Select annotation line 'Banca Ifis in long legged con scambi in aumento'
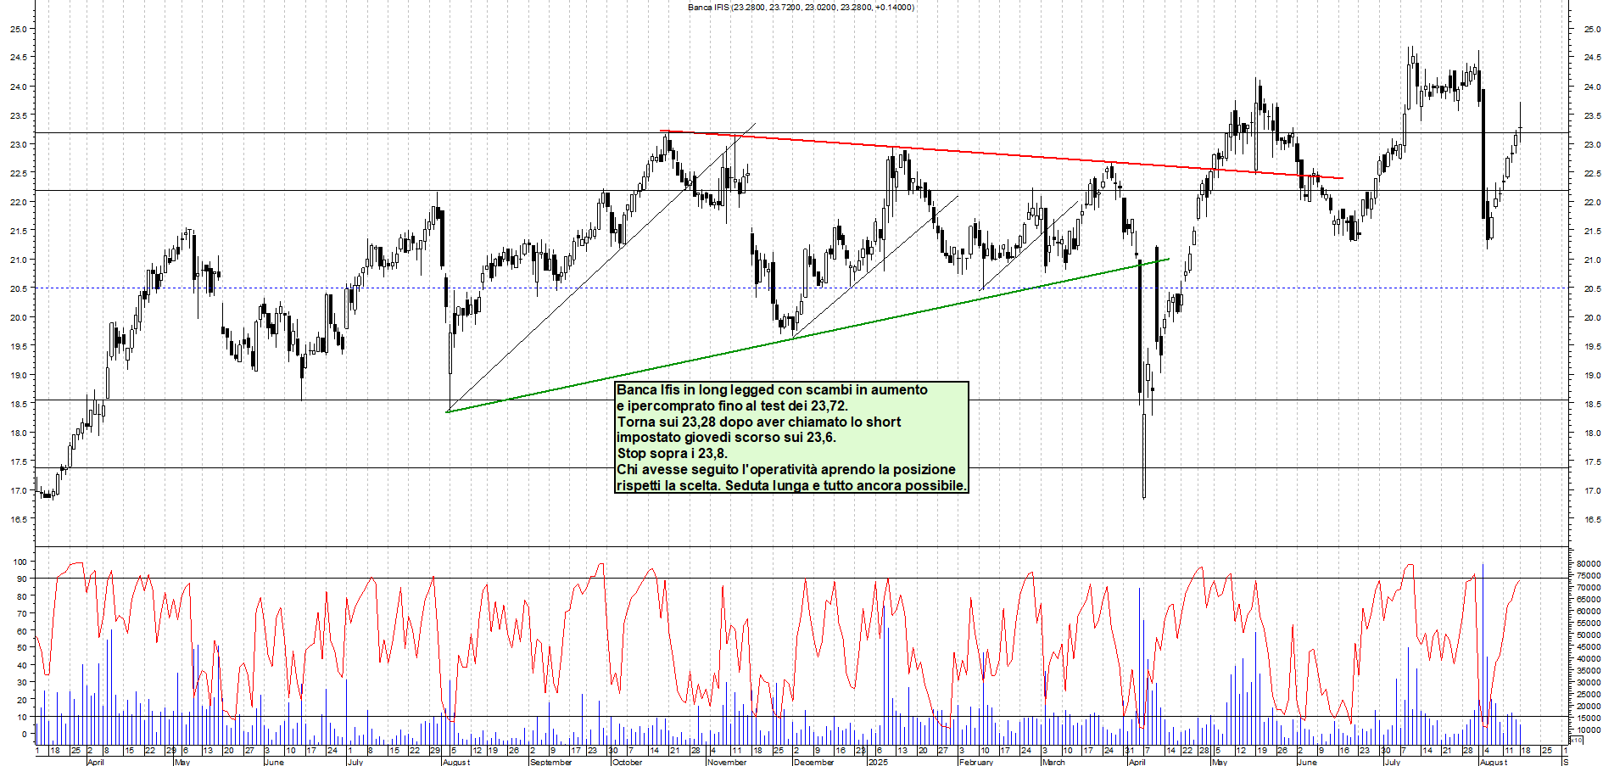This screenshot has width=1603, height=766. pyautogui.click(x=772, y=390)
